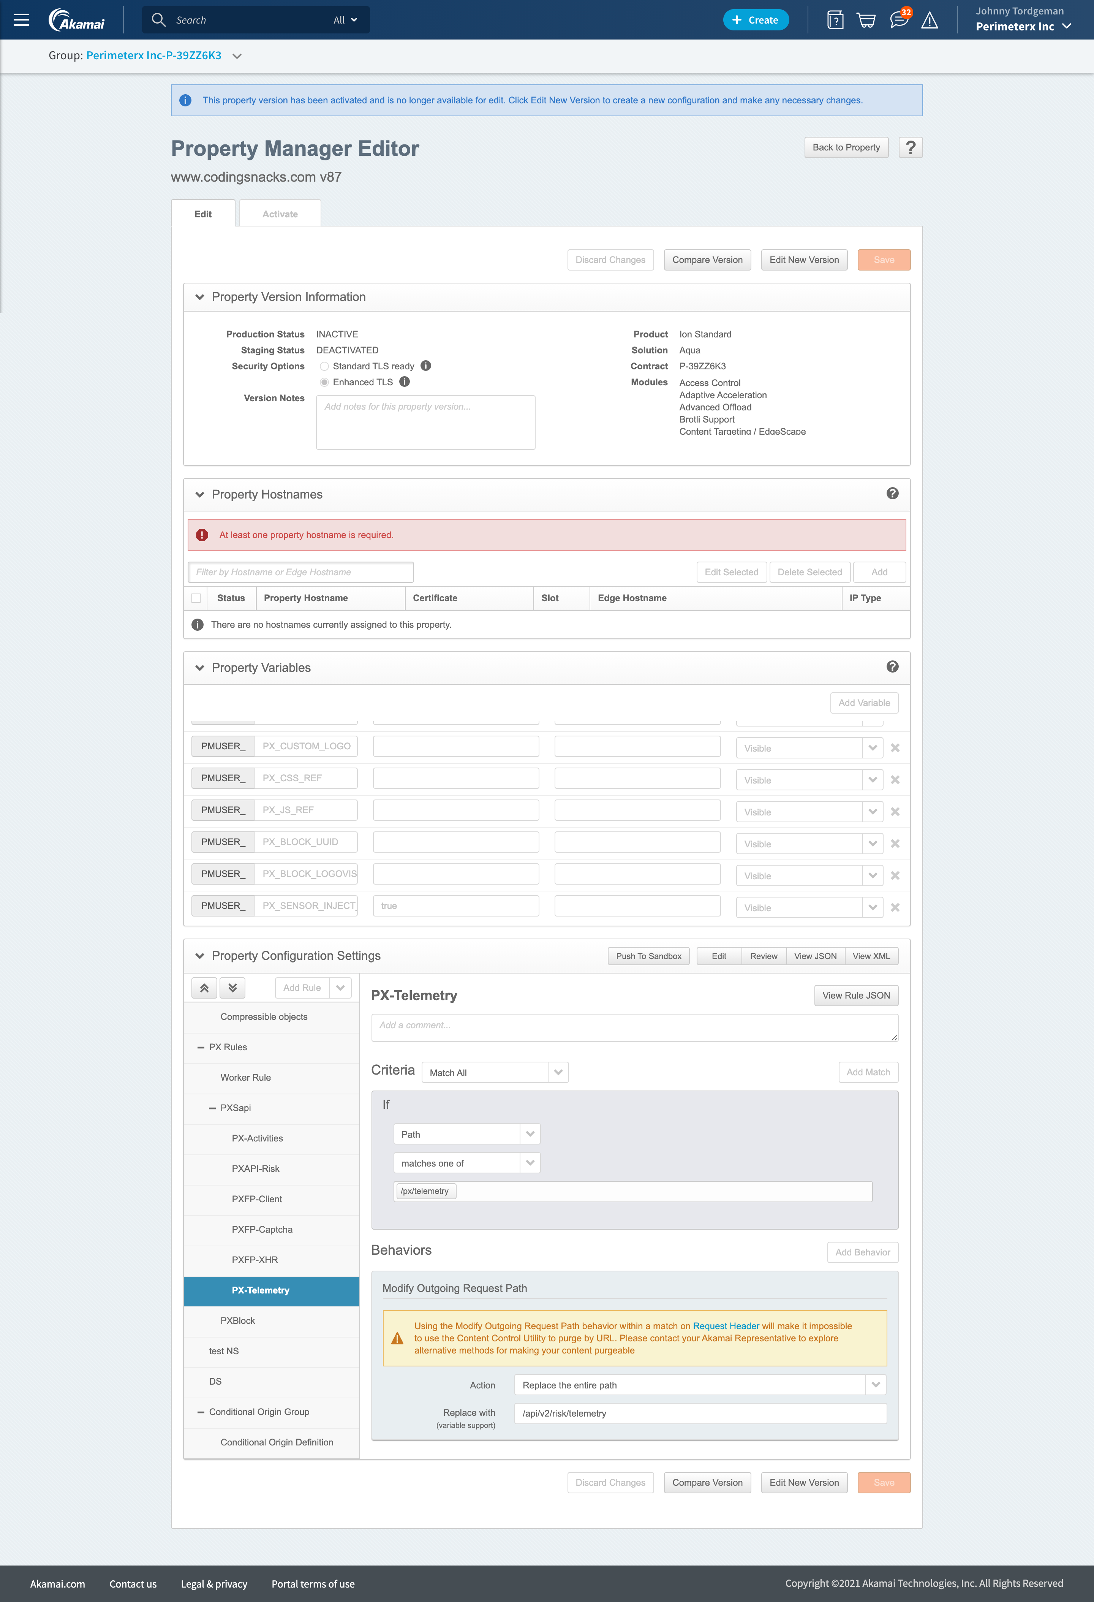Click Enhanced TLS info icon
The image size is (1094, 1602).
(405, 382)
